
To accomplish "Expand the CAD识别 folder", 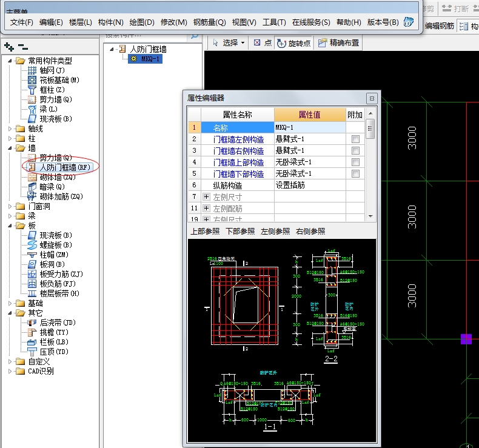I will point(10,372).
